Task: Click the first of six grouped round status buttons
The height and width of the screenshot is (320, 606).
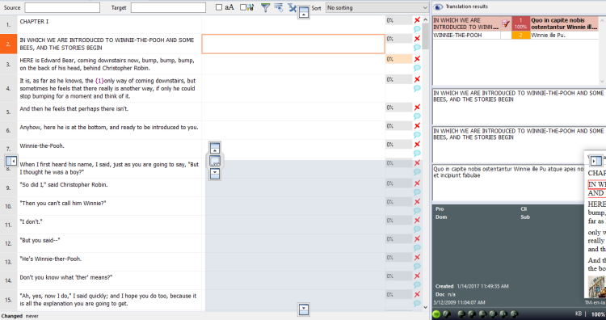Action: (x=461, y=314)
